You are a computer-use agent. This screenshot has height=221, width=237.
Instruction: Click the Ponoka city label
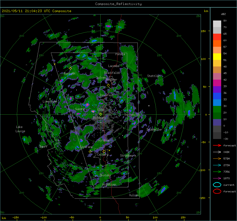[120, 54]
